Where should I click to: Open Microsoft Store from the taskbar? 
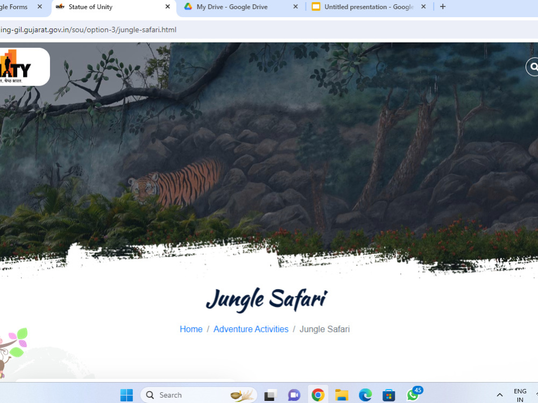(389, 395)
